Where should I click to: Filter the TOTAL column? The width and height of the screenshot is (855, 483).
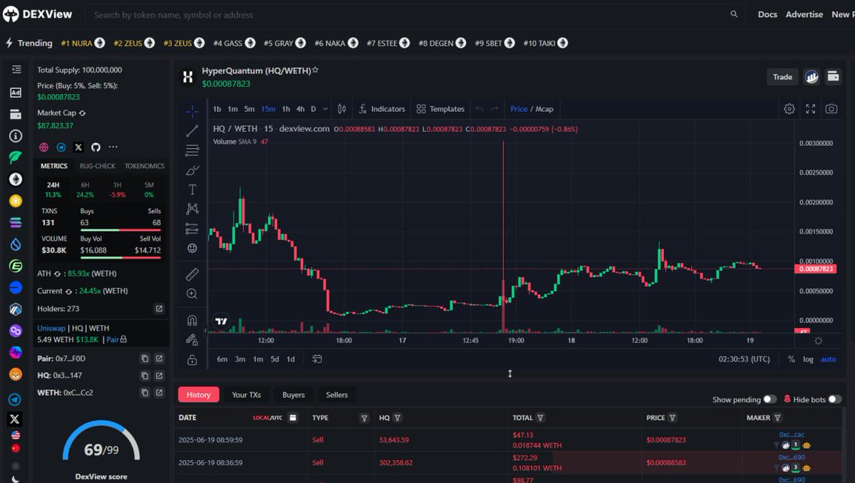click(x=541, y=418)
